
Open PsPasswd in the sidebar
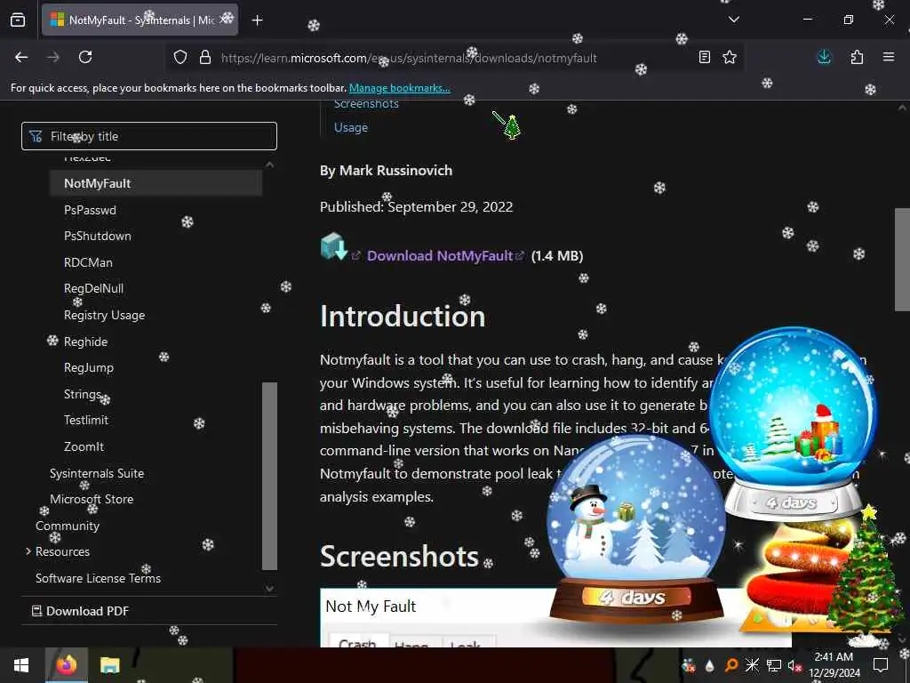pyautogui.click(x=90, y=210)
